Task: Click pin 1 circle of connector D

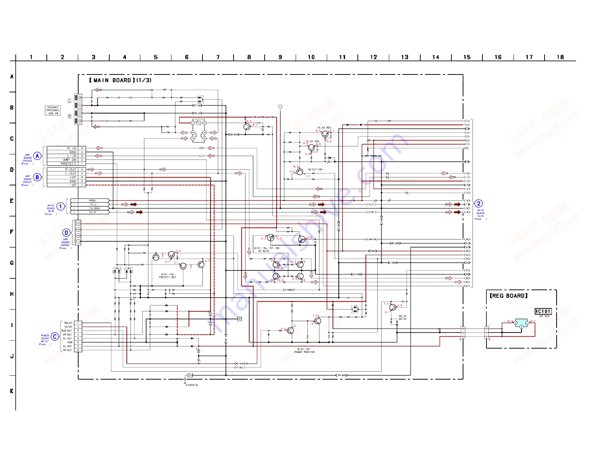Action: click(78, 241)
